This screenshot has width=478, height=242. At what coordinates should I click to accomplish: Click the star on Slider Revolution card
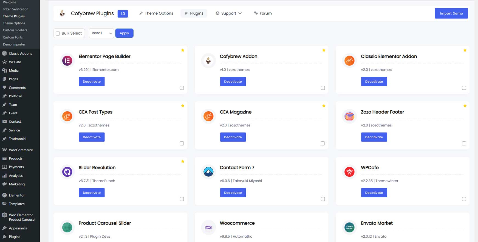[183, 161]
